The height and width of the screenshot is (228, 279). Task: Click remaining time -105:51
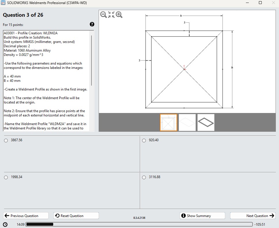[x=260, y=225]
